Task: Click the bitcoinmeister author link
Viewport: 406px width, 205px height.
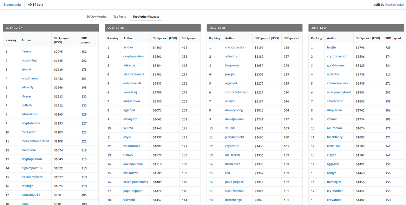Action: [x=32, y=177]
